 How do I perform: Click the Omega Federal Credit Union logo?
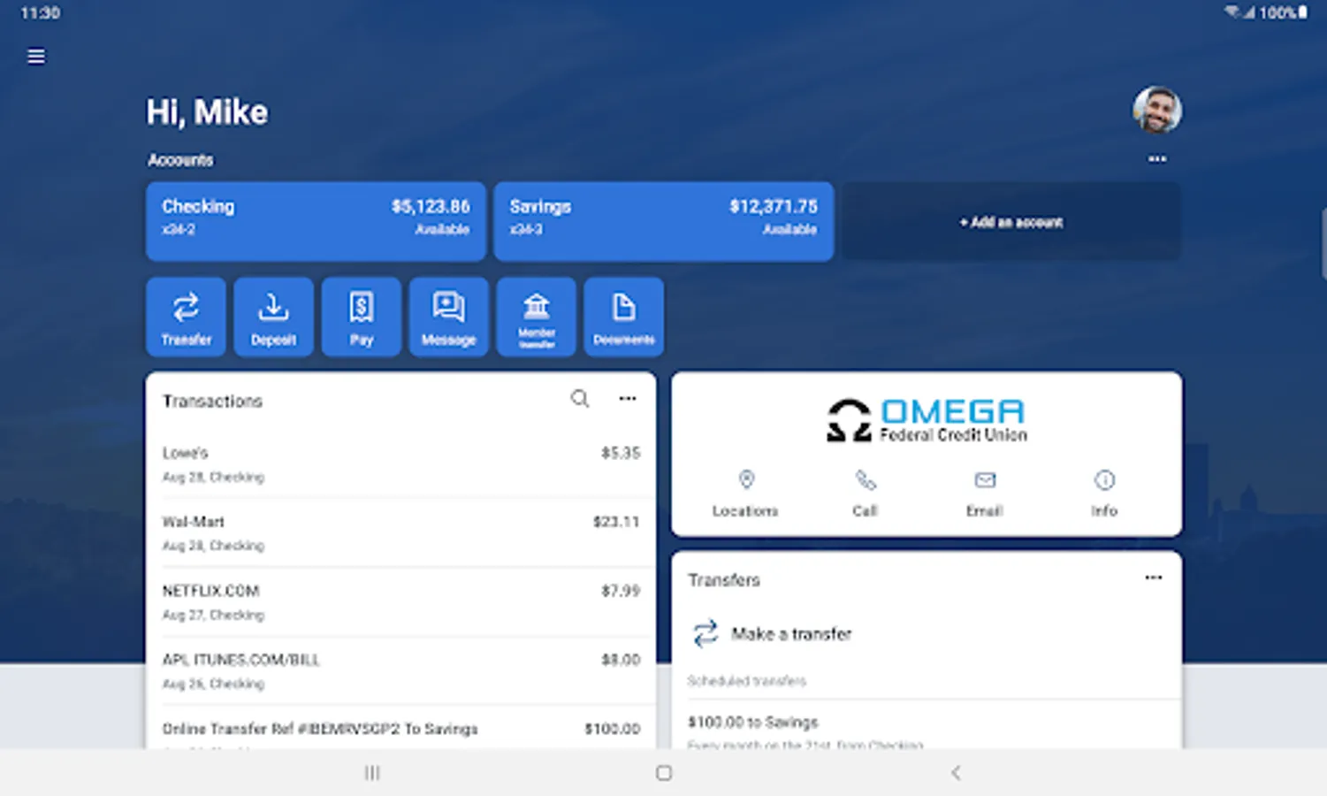click(x=927, y=420)
